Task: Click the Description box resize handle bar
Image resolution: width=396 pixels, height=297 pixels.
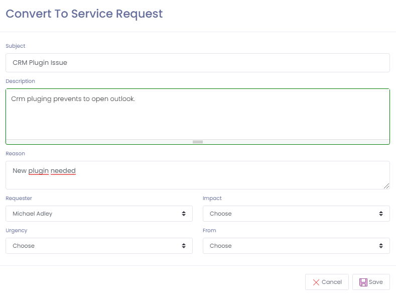Action: pos(198,142)
